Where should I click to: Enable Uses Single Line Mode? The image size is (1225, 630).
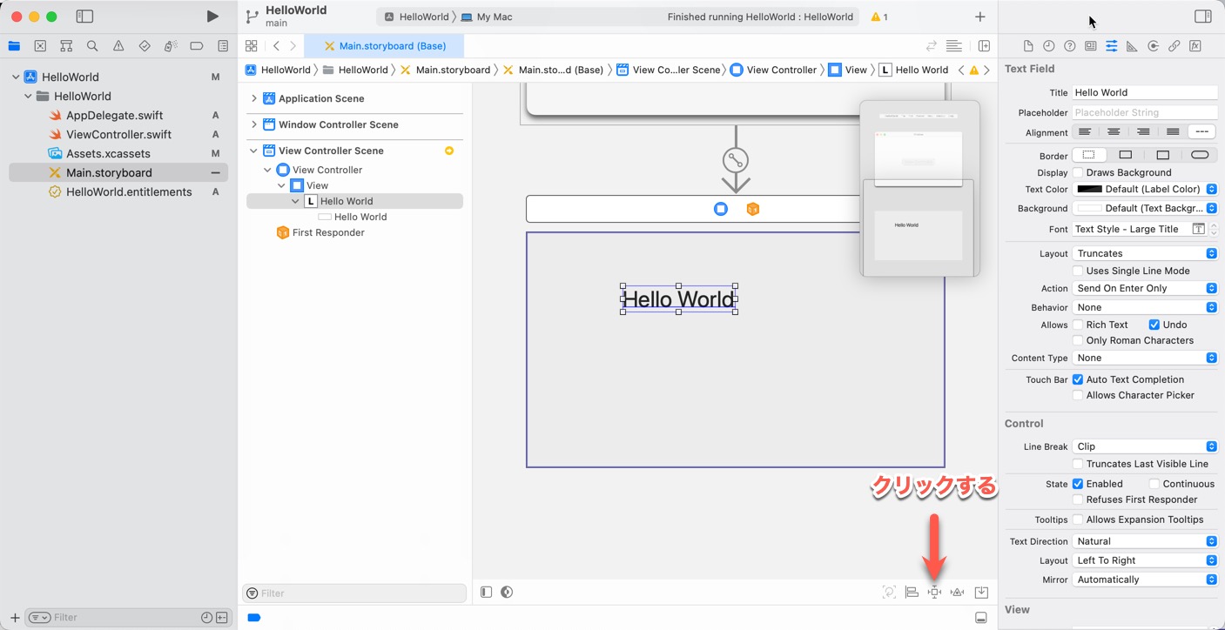pos(1078,271)
